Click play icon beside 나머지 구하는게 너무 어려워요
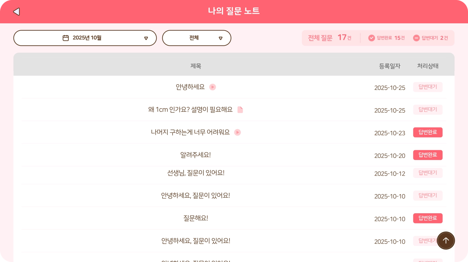The image size is (468, 262). pyautogui.click(x=237, y=132)
